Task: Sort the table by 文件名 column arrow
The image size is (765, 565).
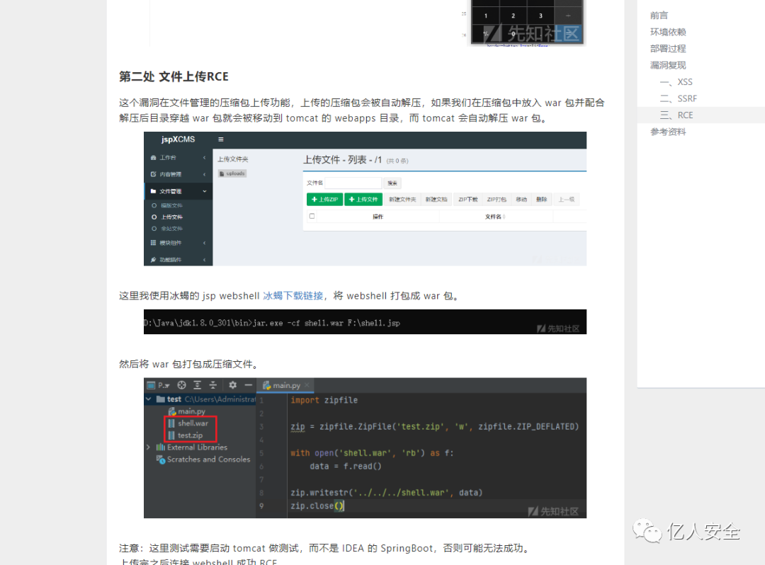Action: pyautogui.click(x=504, y=217)
